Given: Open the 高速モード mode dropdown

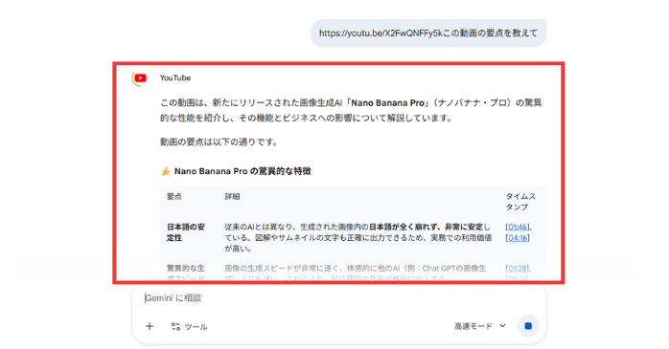Looking at the screenshot, I should [x=480, y=326].
